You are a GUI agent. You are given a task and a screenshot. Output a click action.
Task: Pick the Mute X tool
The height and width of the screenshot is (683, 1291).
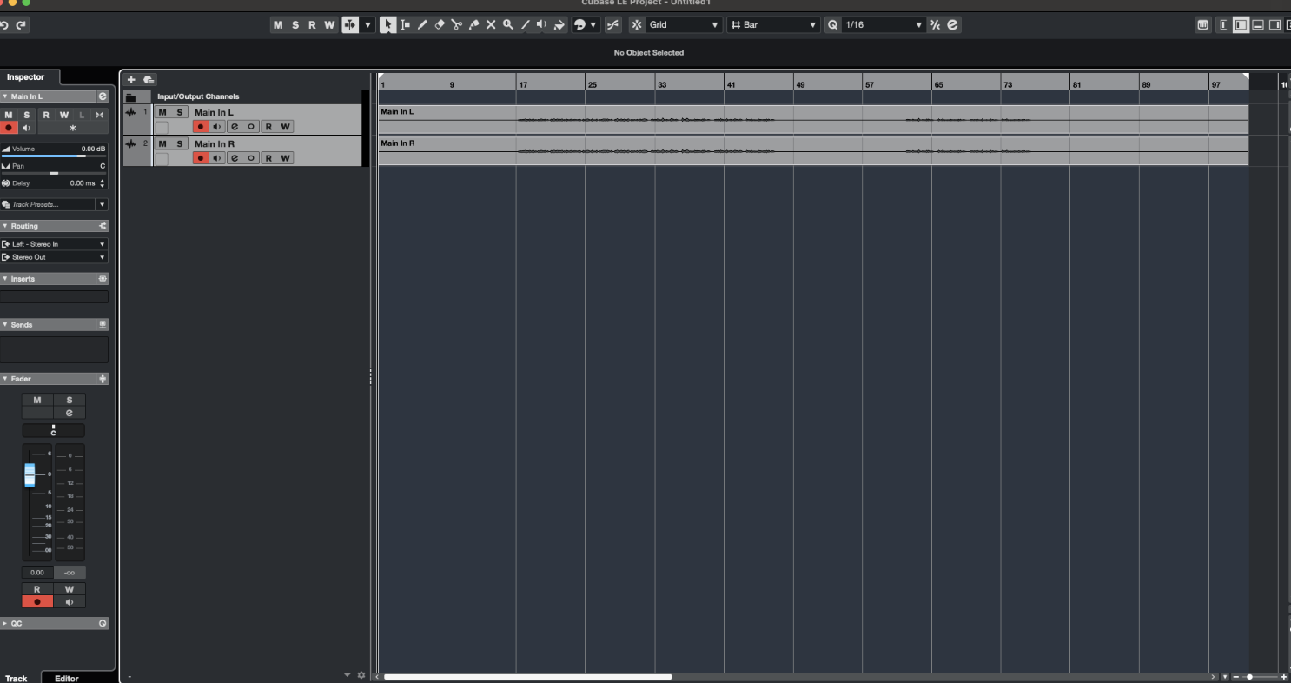[x=491, y=25]
